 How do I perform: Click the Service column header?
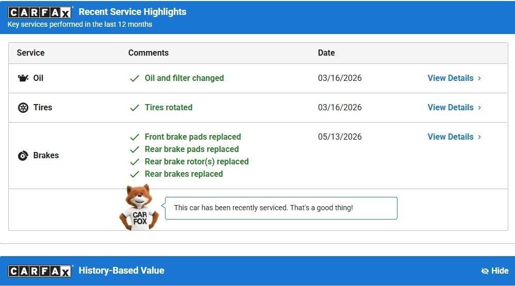pyautogui.click(x=30, y=53)
